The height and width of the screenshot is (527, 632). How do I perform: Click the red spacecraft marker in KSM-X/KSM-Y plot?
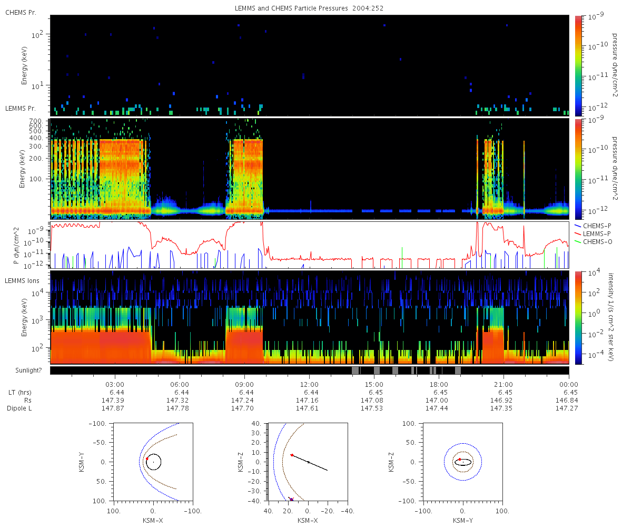tap(147, 459)
